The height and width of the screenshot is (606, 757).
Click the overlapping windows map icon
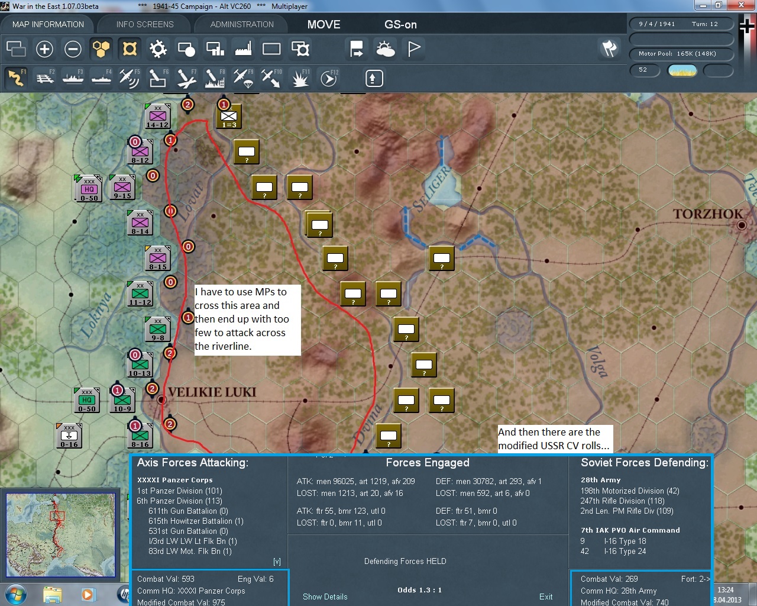[x=16, y=49]
